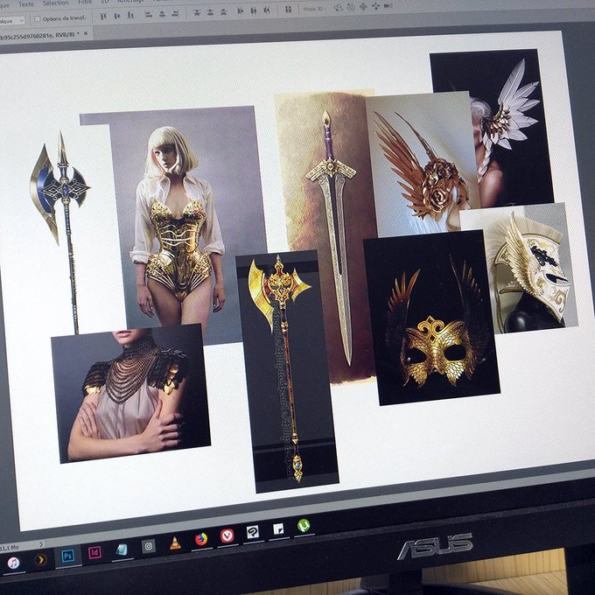Open the Sélection menu
The image size is (595, 595).
[56, 3]
